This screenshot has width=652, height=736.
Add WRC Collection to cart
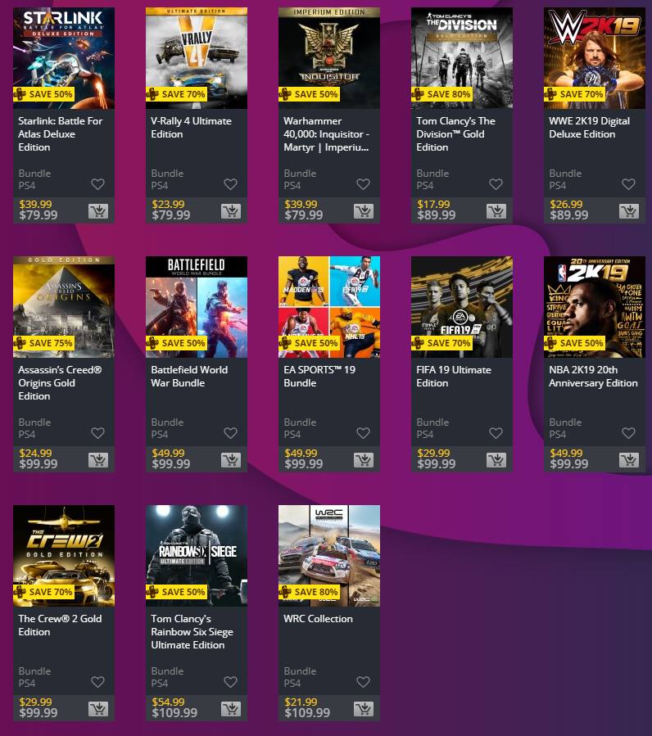pos(364,709)
